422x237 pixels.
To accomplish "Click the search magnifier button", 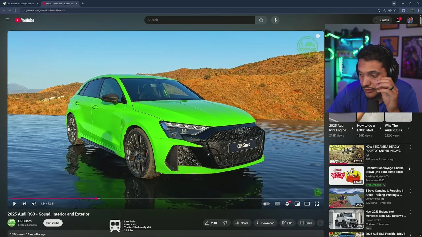I will coord(261,20).
